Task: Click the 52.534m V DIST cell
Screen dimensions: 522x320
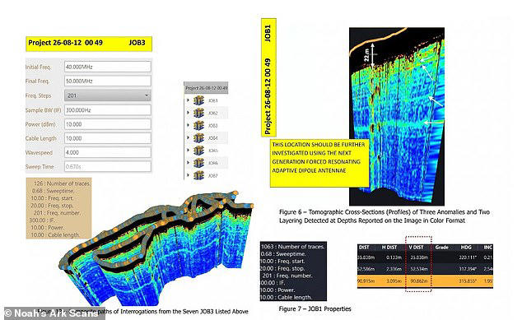Action: tap(419, 269)
